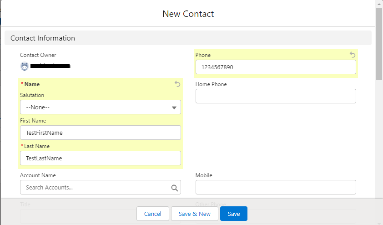The width and height of the screenshot is (383, 225).
Task: Save the new contact
Action: click(x=234, y=214)
